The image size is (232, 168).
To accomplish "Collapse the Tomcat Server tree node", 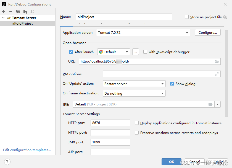I will click(3, 18).
